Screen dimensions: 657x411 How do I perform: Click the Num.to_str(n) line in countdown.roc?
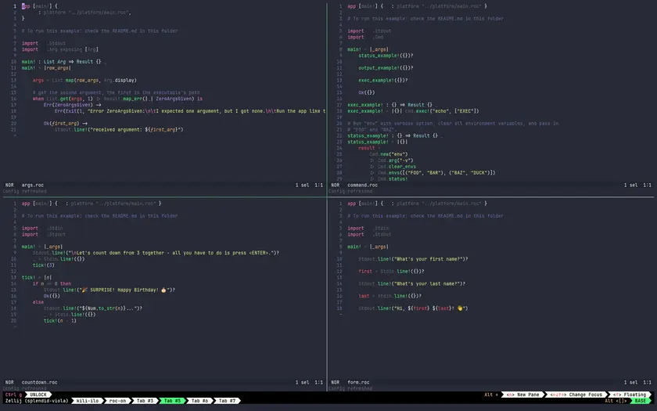pyautogui.click(x=93, y=308)
